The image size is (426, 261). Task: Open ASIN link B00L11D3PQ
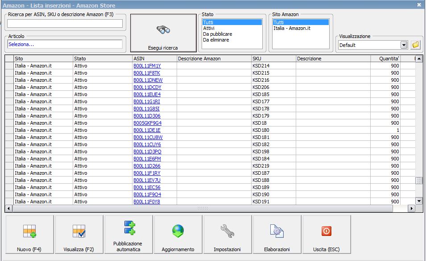pyautogui.click(x=147, y=152)
